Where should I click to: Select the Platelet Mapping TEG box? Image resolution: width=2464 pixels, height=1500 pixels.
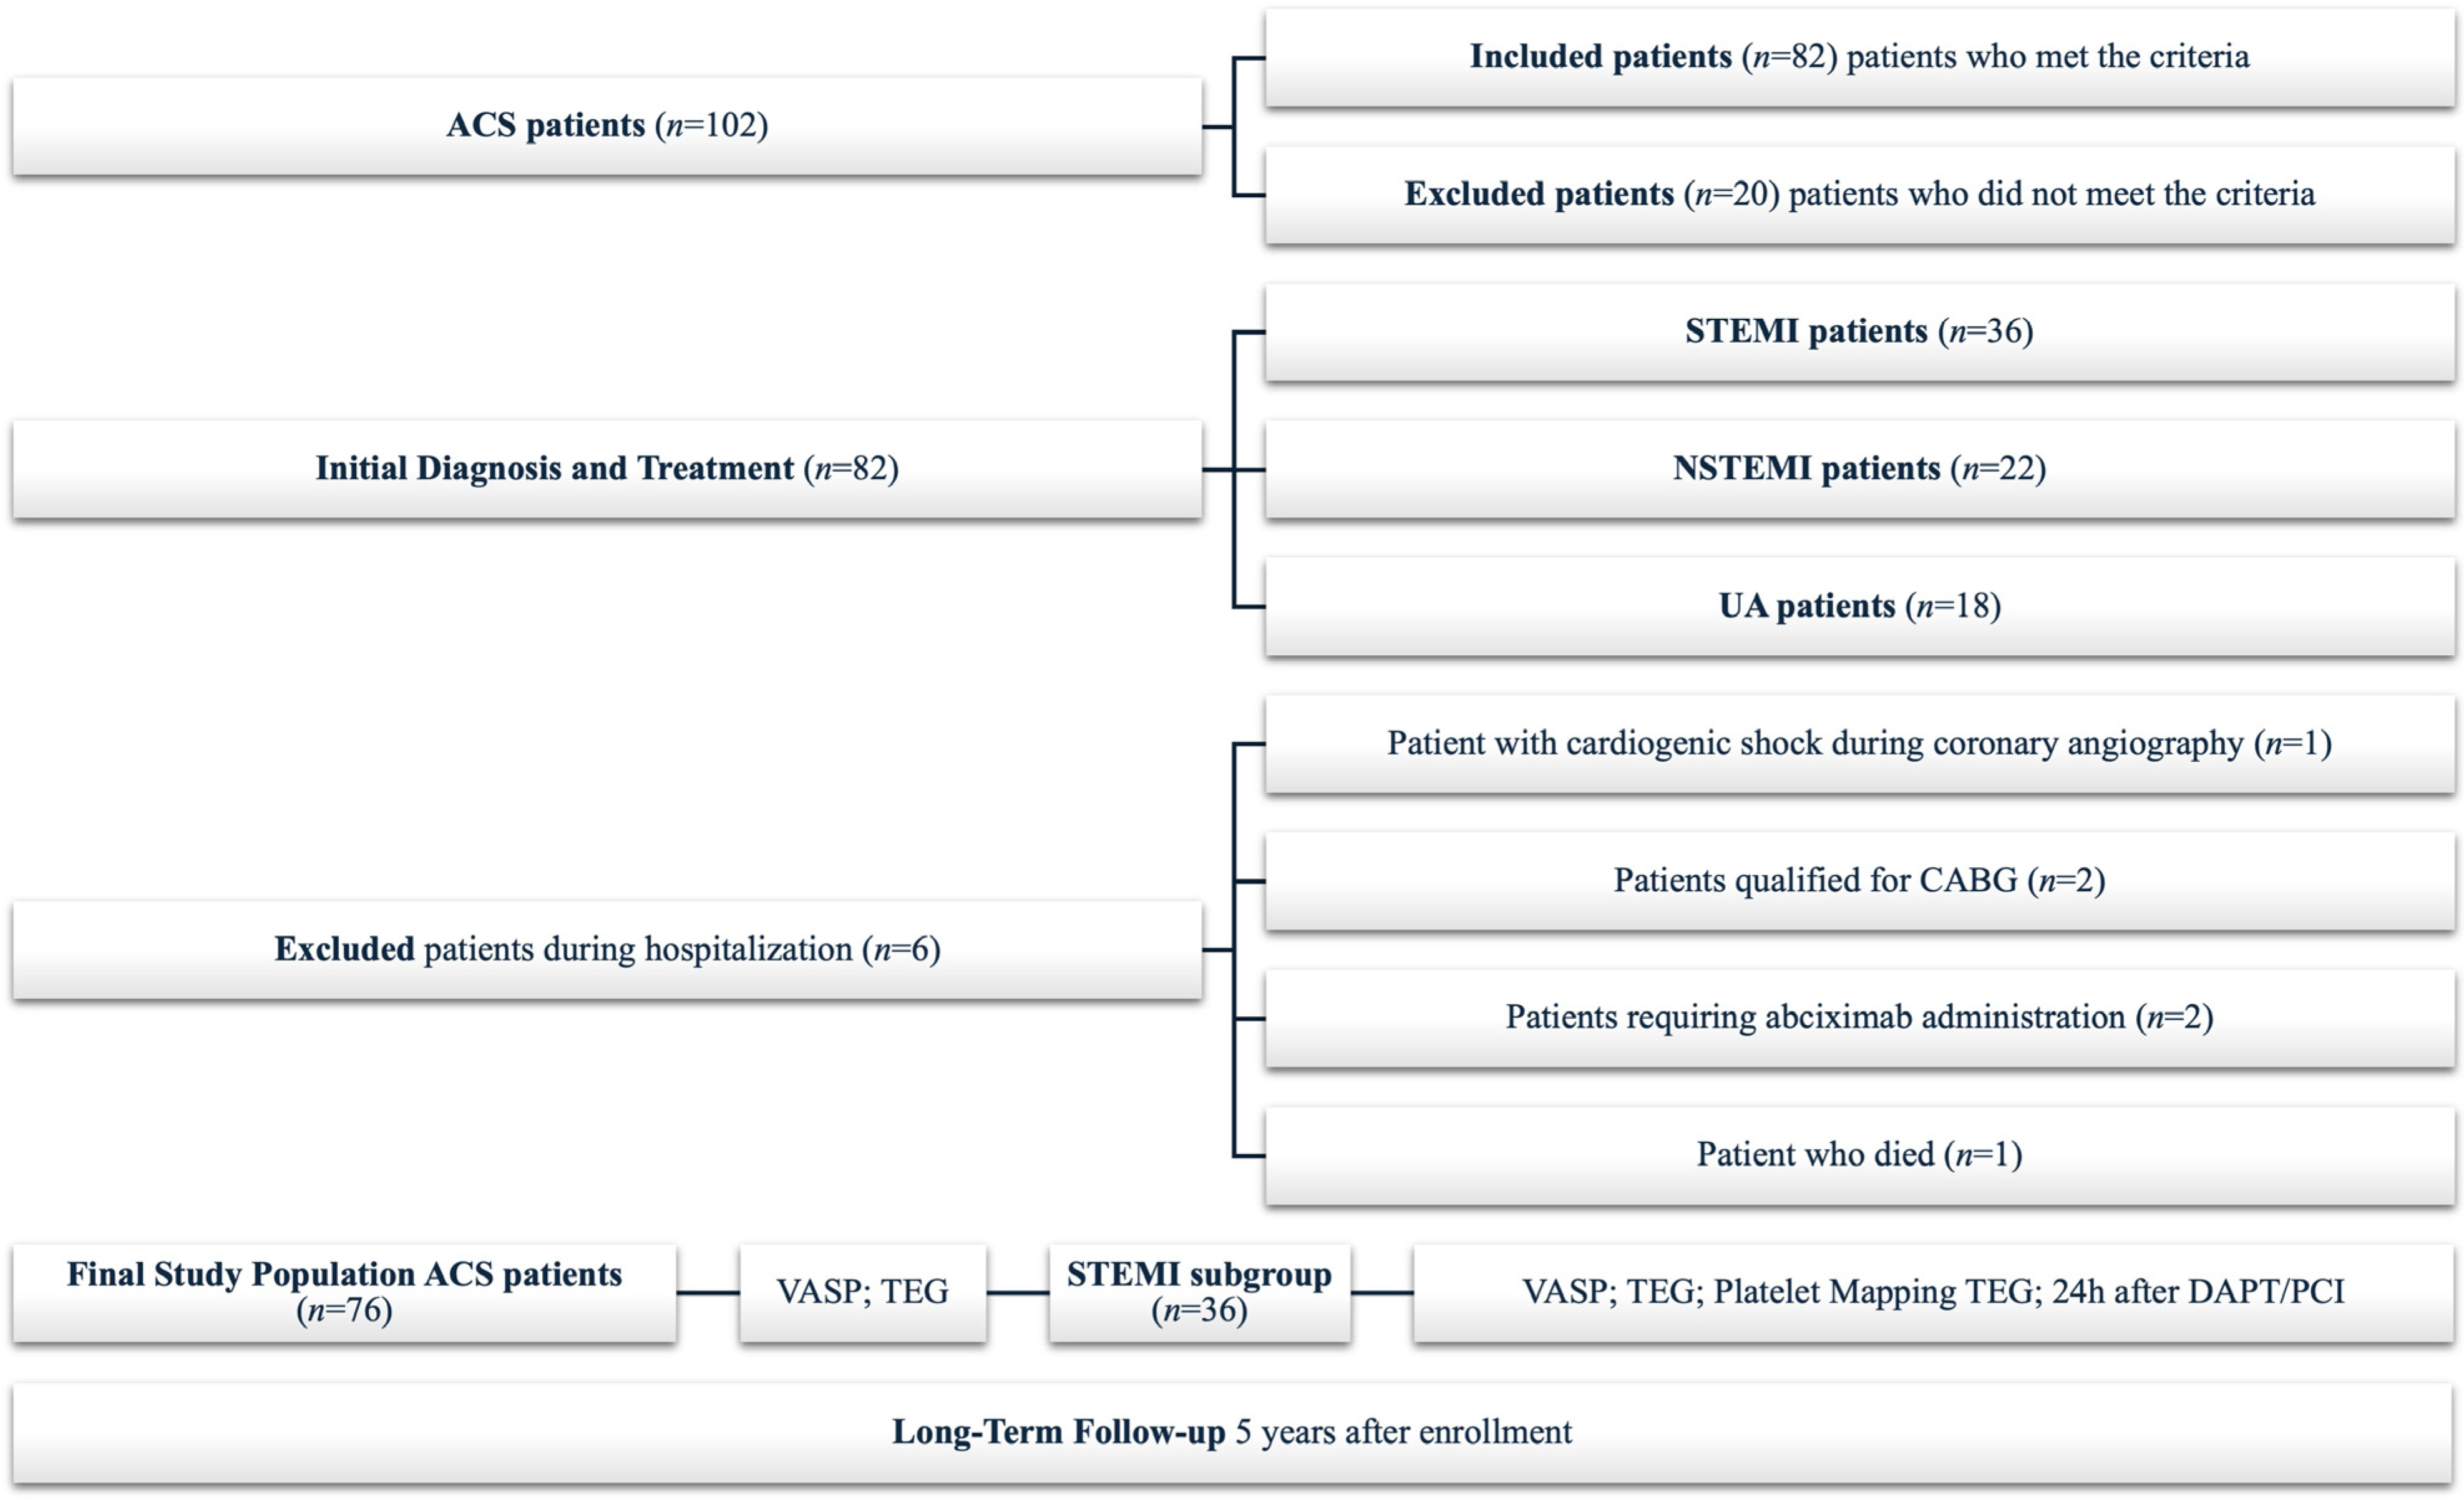click(x=1932, y=1292)
